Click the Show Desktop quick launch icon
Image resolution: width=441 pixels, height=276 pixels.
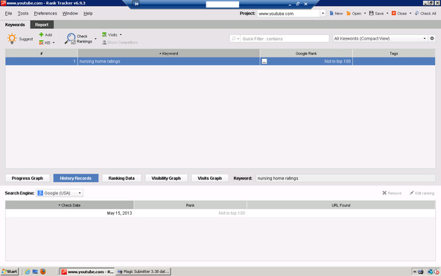pos(35,272)
